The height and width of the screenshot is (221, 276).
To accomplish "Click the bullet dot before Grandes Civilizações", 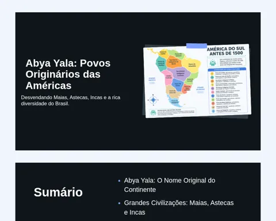I will [x=120, y=203].
